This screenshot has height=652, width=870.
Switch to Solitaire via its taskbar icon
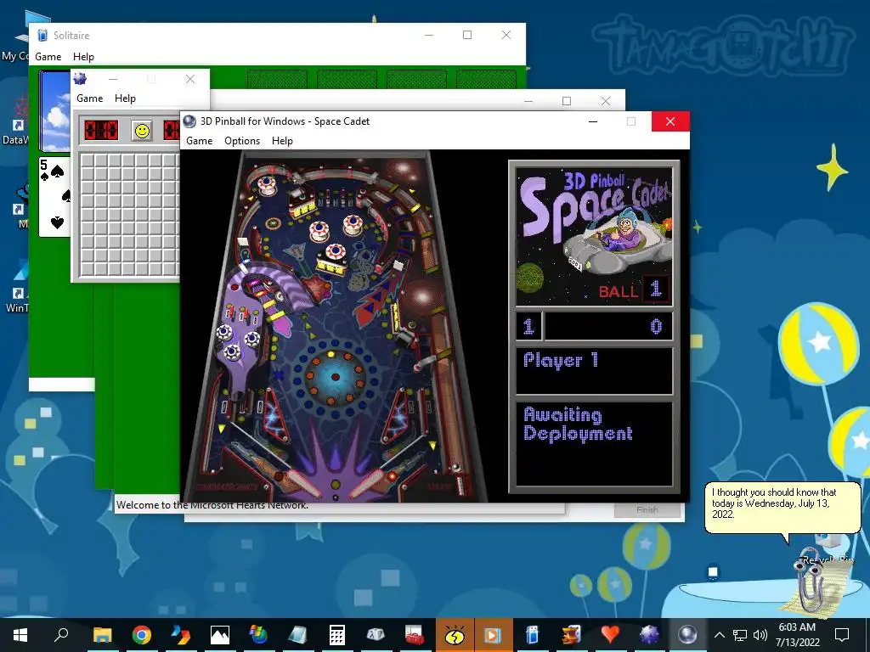(532, 635)
